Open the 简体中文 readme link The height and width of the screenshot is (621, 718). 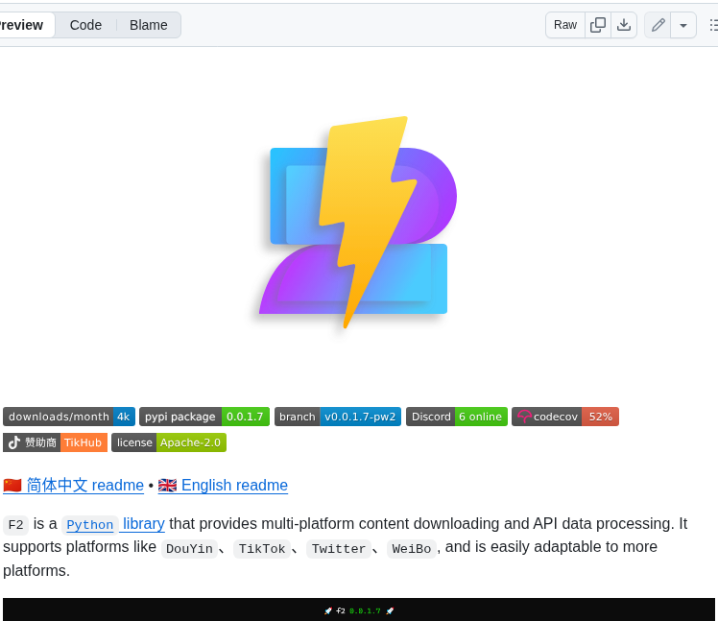point(73,485)
